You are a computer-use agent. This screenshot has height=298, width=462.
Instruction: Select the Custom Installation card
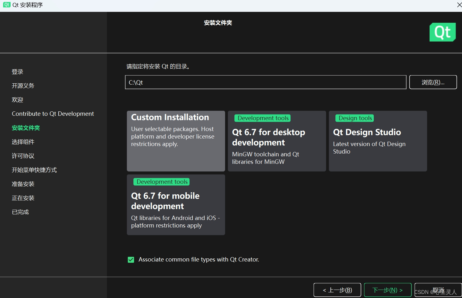pyautogui.click(x=176, y=141)
